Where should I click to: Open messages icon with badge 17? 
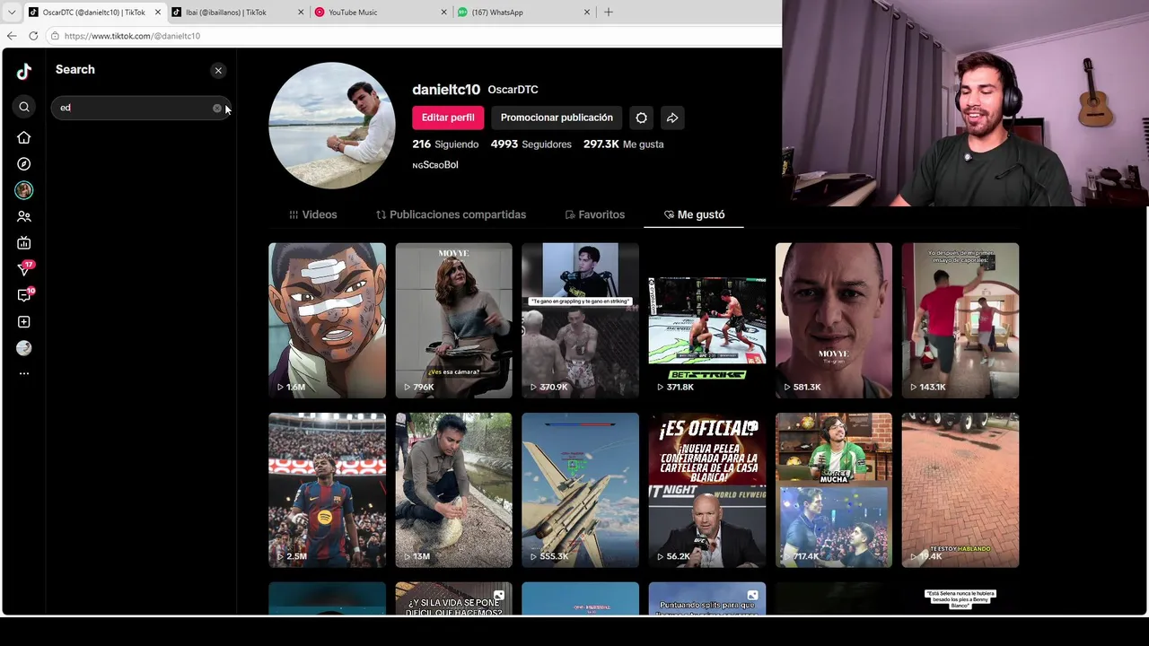25,268
